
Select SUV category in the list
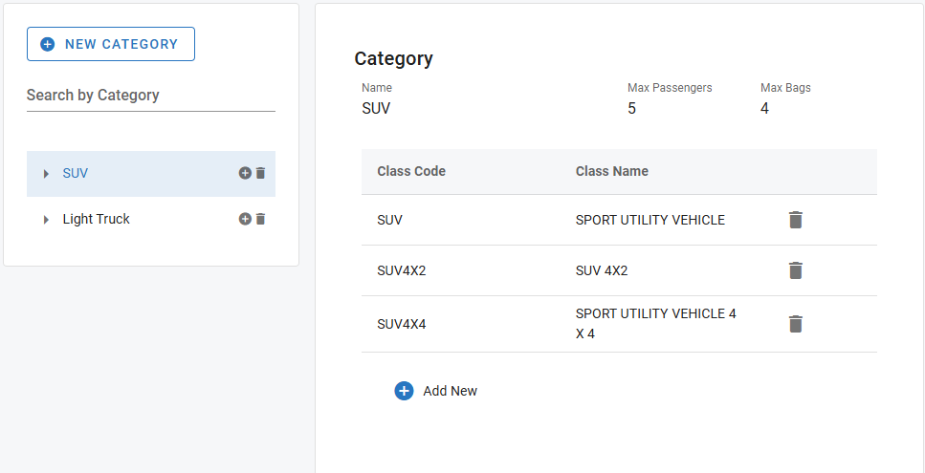[76, 173]
